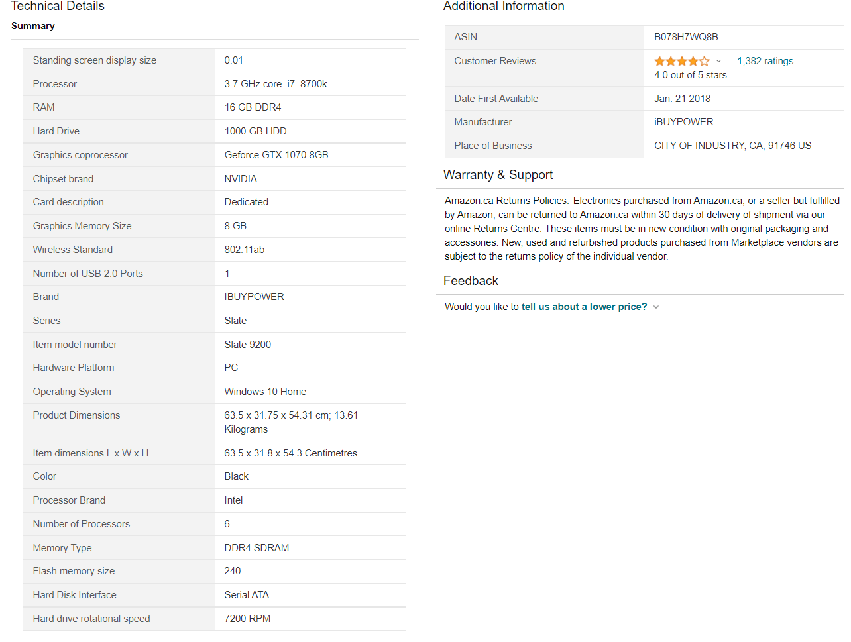
Task: Click the standing screen display value '0.01'
Action: (233, 60)
